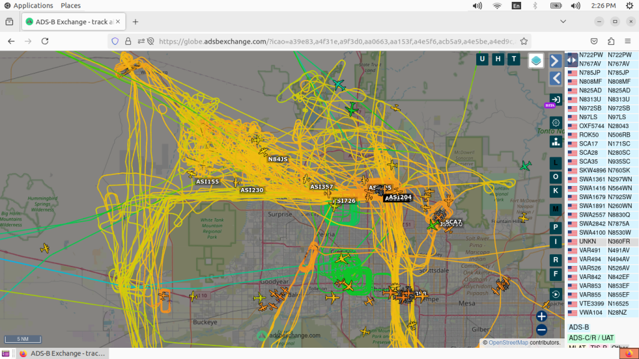The height and width of the screenshot is (359, 639).
Task: Click the left chevron sidebar button
Action: [x=555, y=78]
